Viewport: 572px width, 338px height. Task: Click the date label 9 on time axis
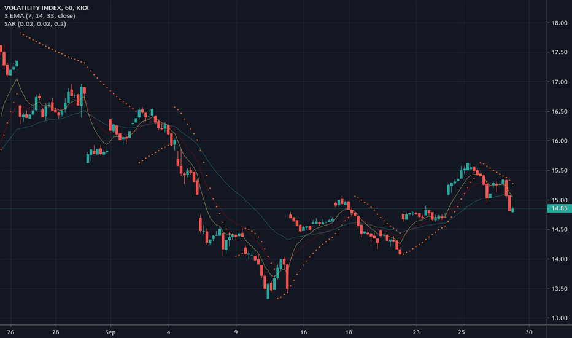point(236,332)
